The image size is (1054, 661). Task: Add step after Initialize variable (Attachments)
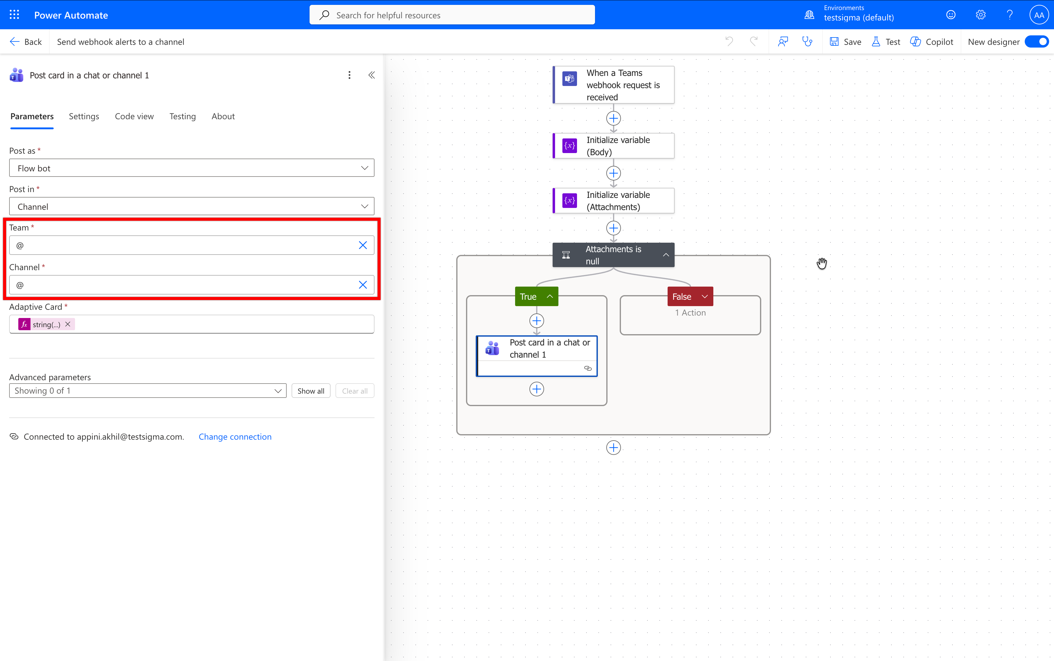[614, 228]
